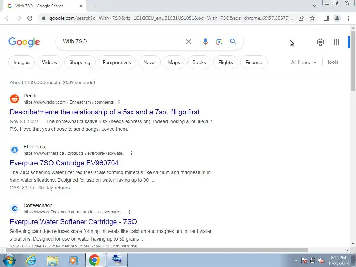Image resolution: width=356 pixels, height=267 pixels.
Task: Clear the search box text
Action: coord(188,42)
